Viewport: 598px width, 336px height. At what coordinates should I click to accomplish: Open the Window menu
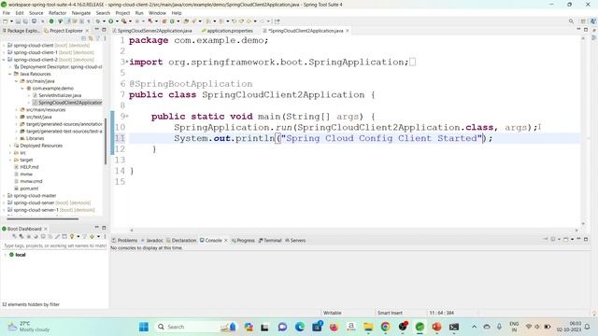point(157,13)
